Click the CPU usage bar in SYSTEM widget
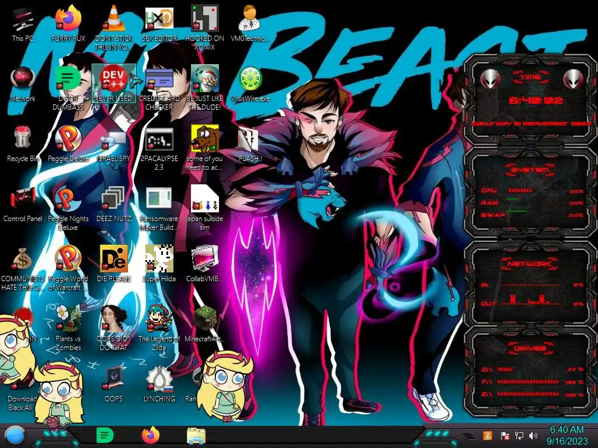The width and height of the screenshot is (598, 448). point(520,190)
